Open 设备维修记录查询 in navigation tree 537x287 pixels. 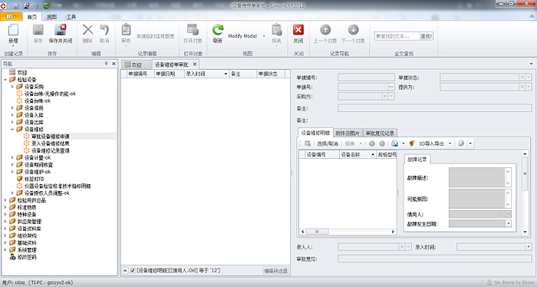[51, 150]
